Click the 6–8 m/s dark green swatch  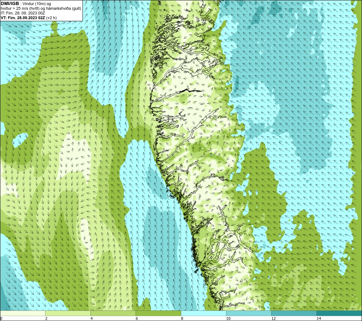[x=159, y=313]
